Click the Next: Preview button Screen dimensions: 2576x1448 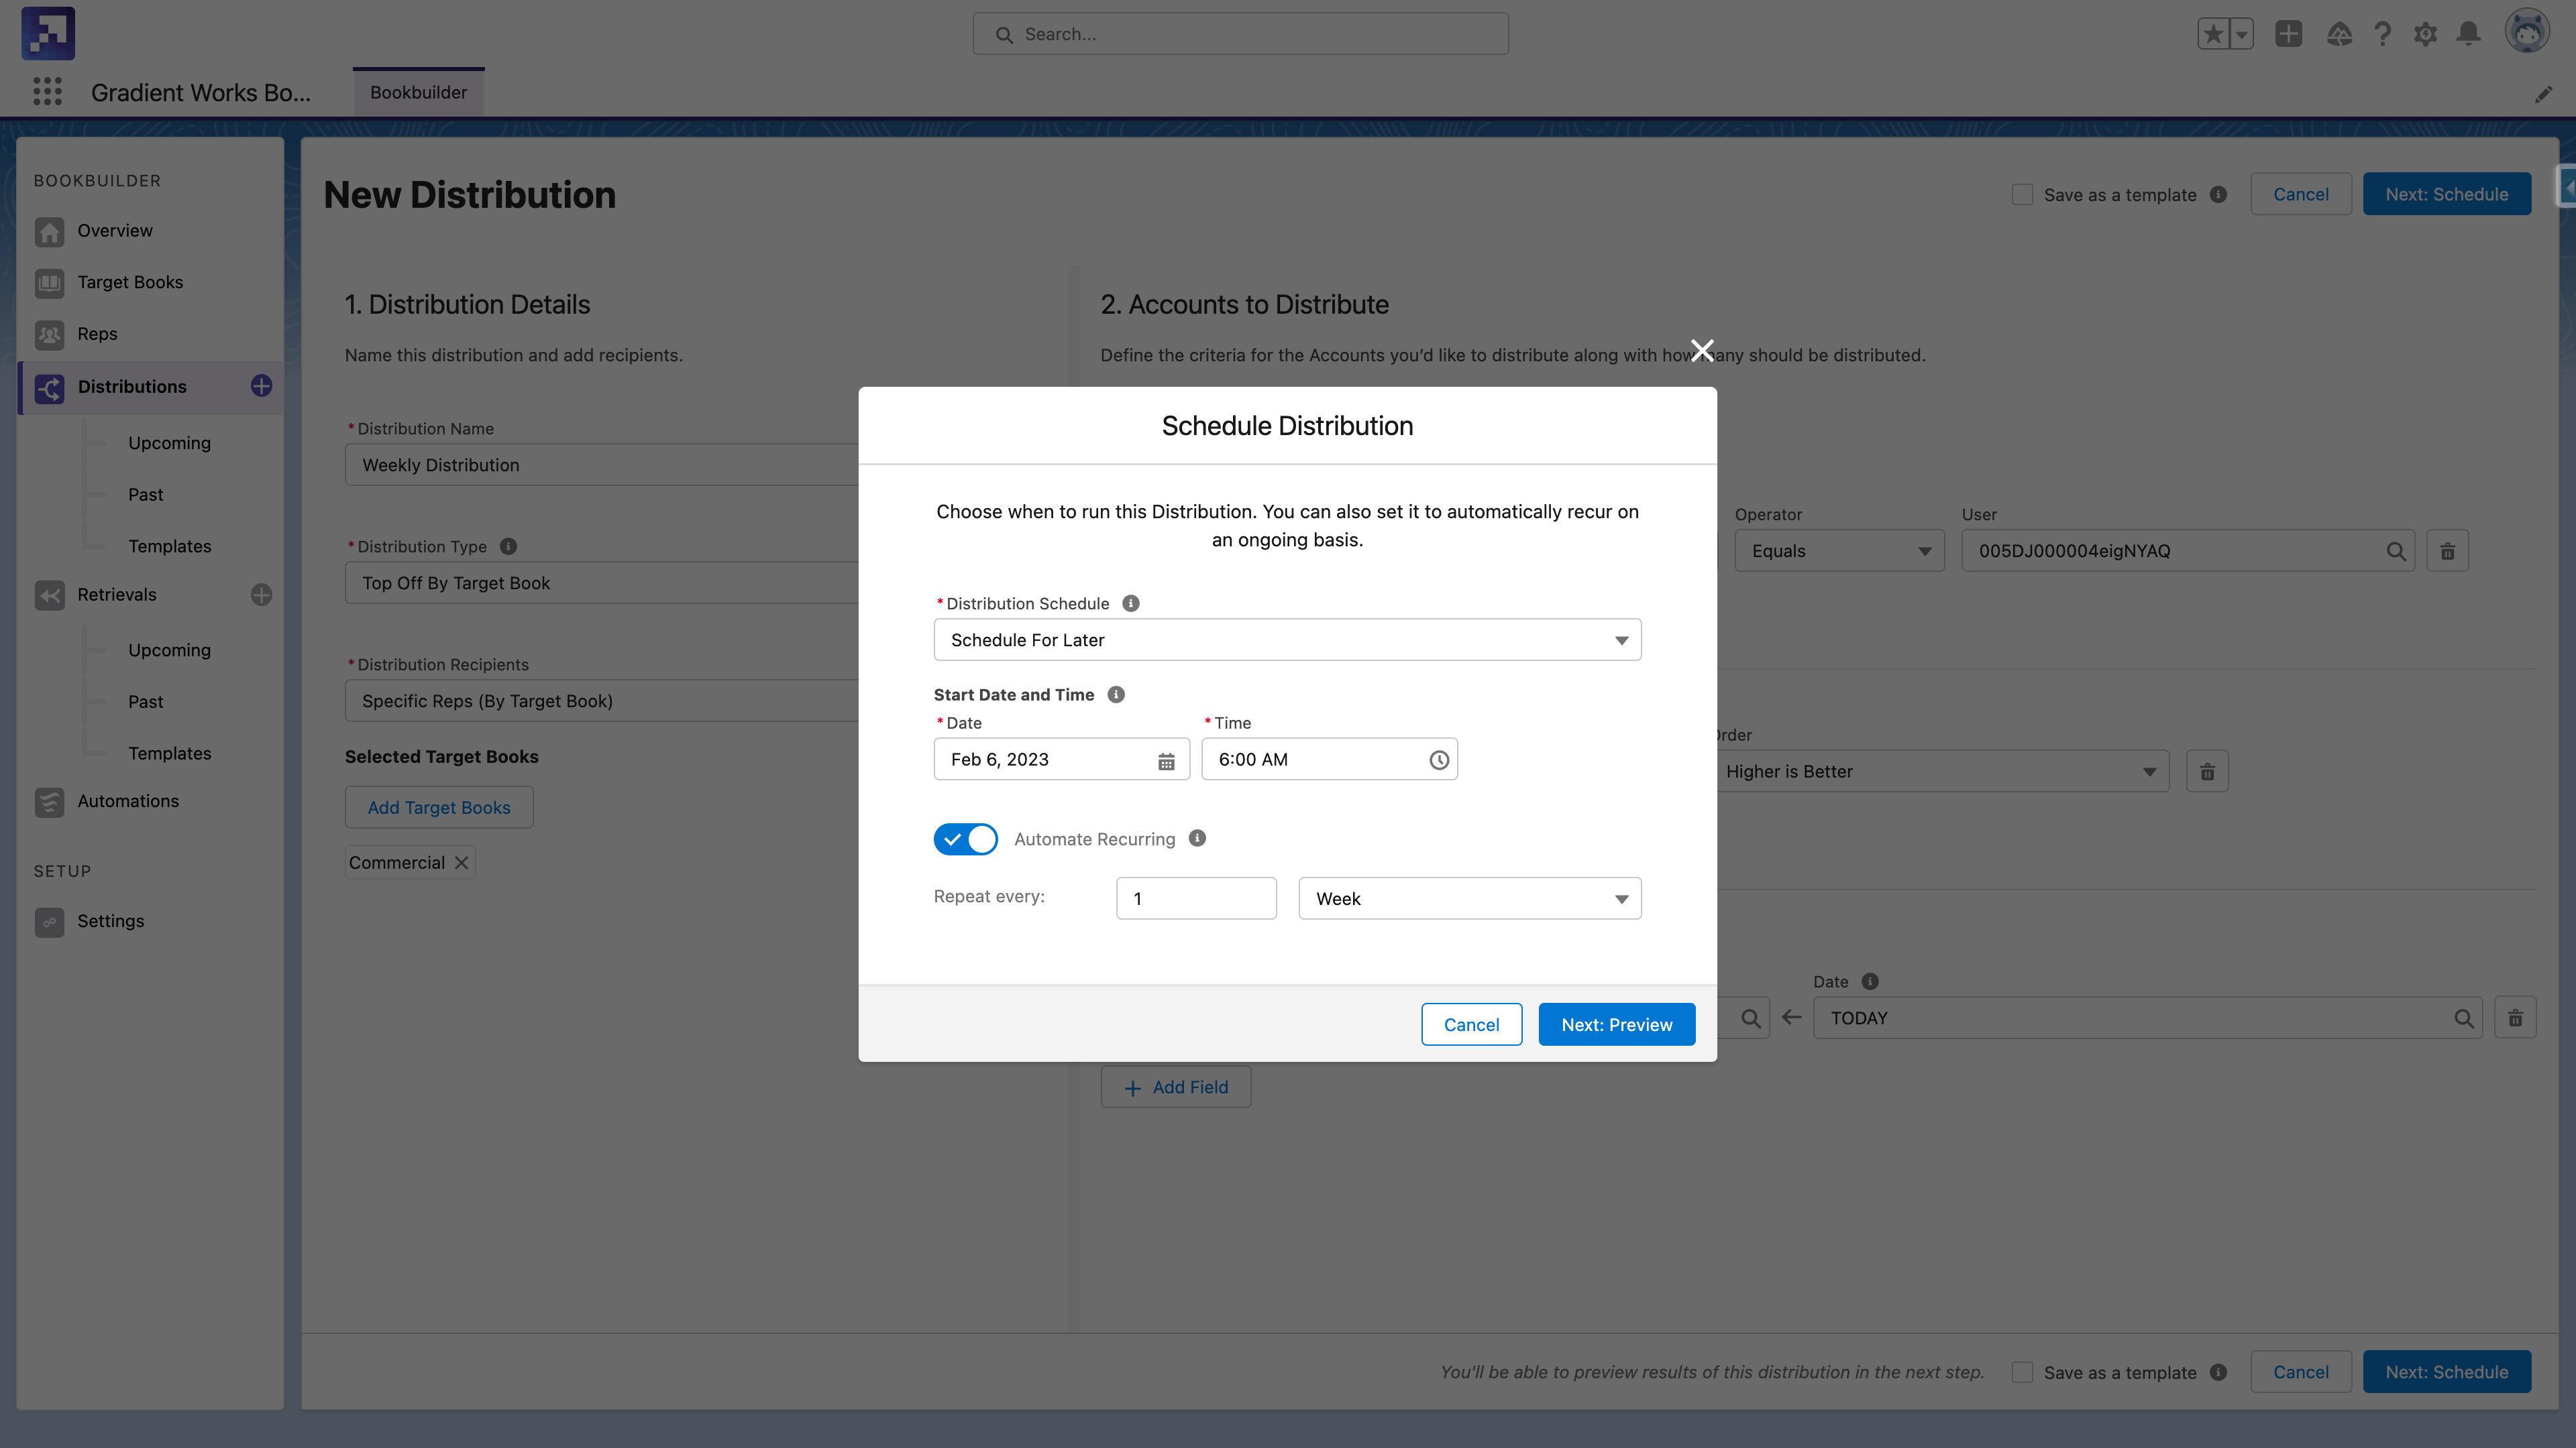[1616, 1024]
